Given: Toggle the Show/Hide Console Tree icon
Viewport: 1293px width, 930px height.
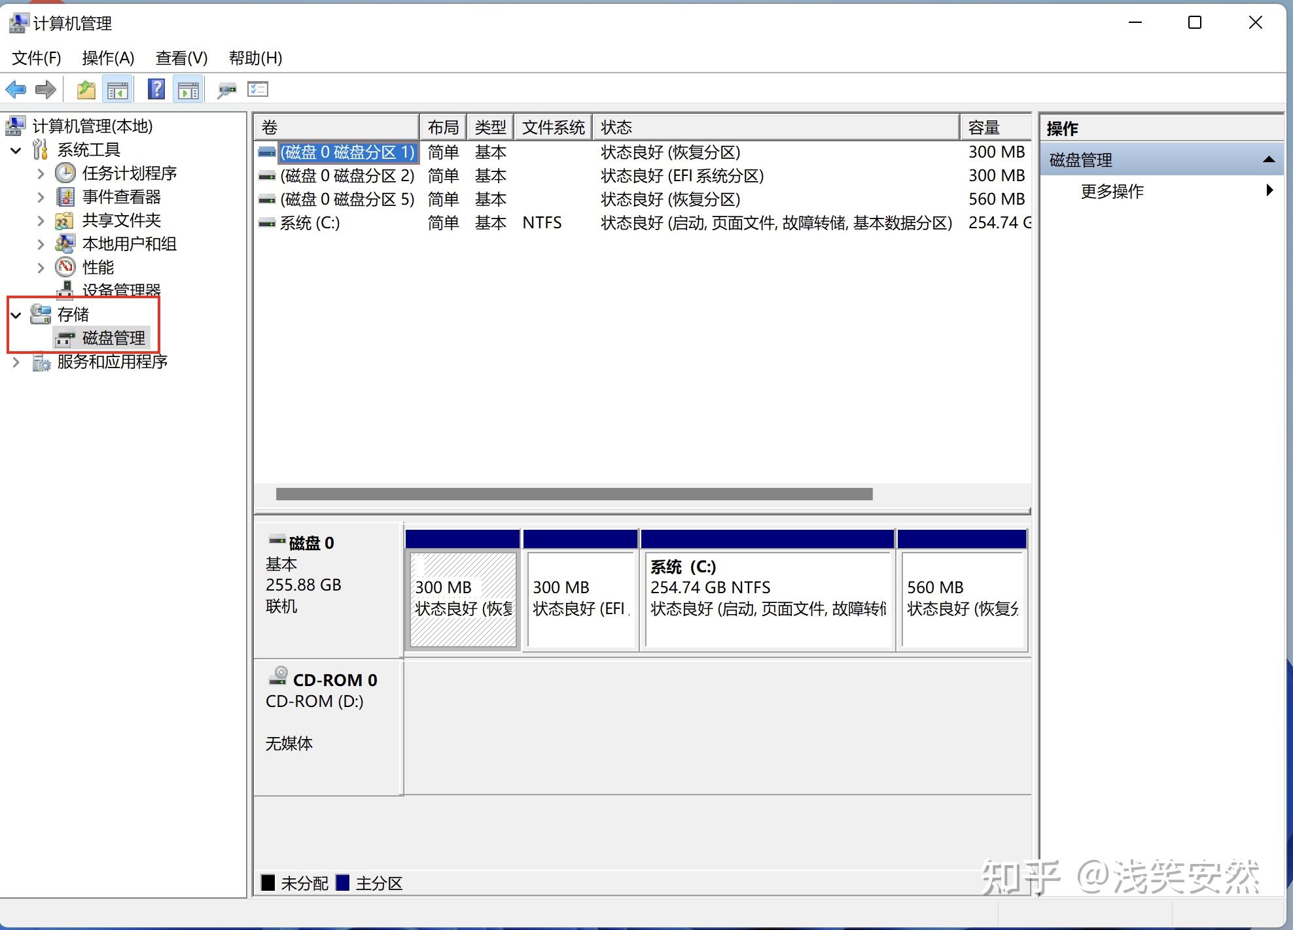Looking at the screenshot, I should [x=118, y=90].
